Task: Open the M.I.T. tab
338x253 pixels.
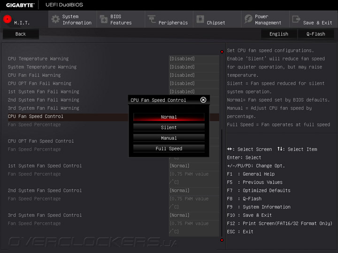Action: pos(24,19)
